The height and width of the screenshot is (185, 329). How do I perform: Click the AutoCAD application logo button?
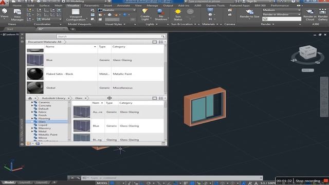(3, 3)
